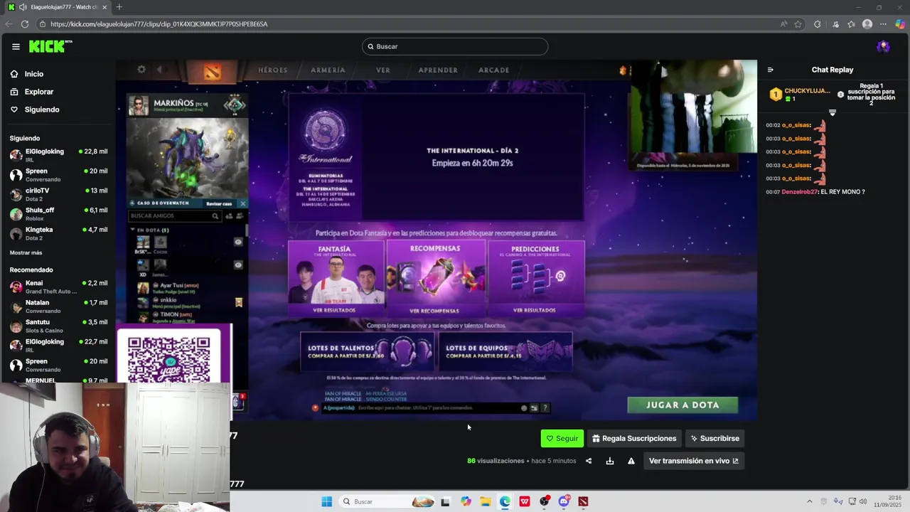Expand hidden system tray icons
910x512 pixels.
click(809, 501)
